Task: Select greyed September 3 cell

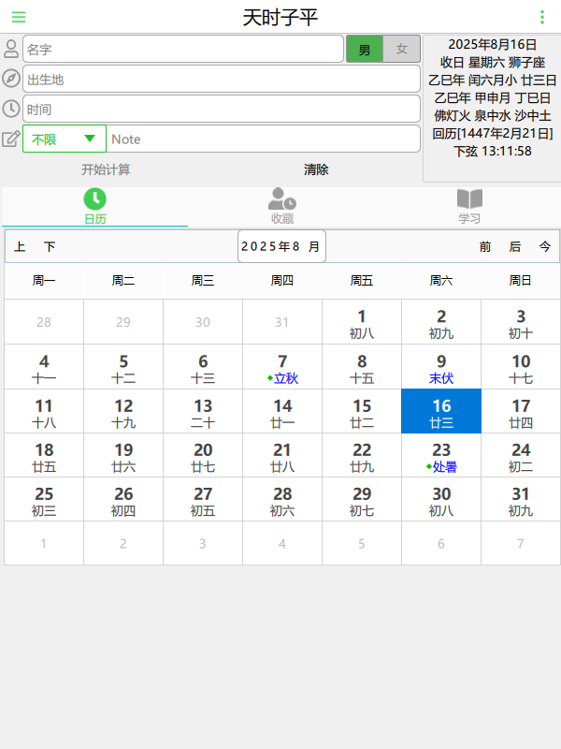Action: point(203,543)
